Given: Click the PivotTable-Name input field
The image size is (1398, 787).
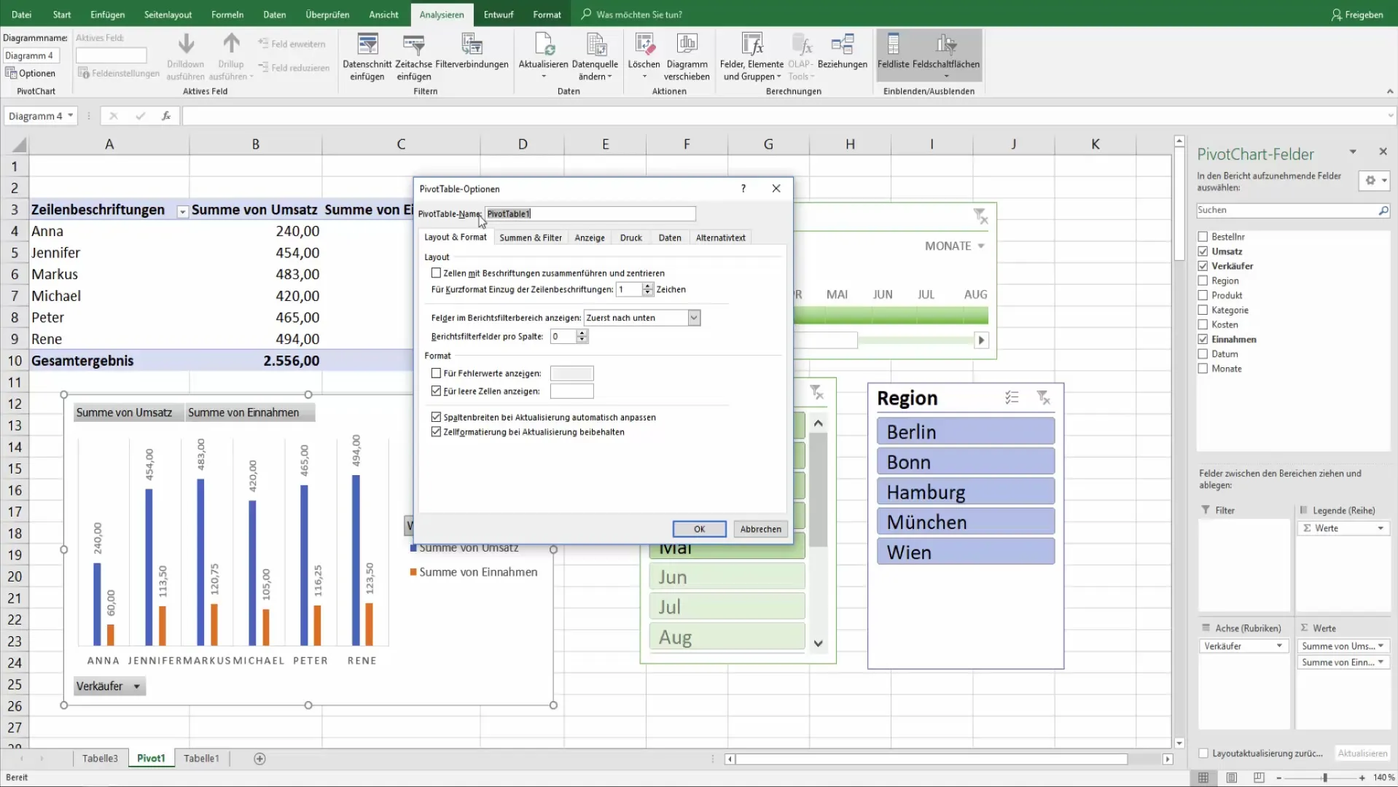Looking at the screenshot, I should tap(590, 214).
